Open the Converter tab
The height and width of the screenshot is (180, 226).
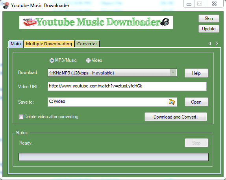[x=87, y=44]
